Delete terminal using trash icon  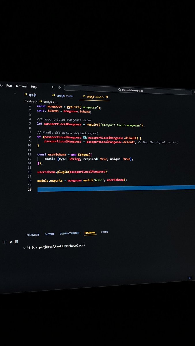click(x=16, y=242)
